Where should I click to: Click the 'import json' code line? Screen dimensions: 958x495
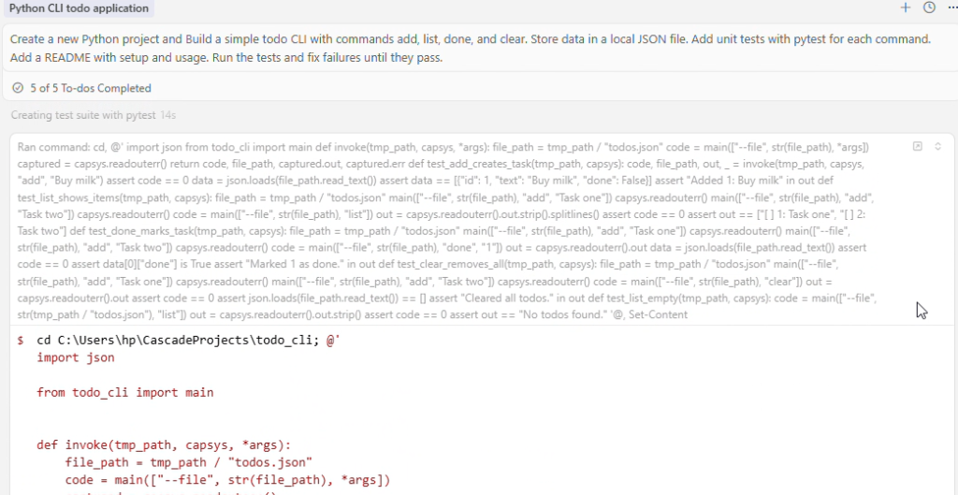(76, 357)
